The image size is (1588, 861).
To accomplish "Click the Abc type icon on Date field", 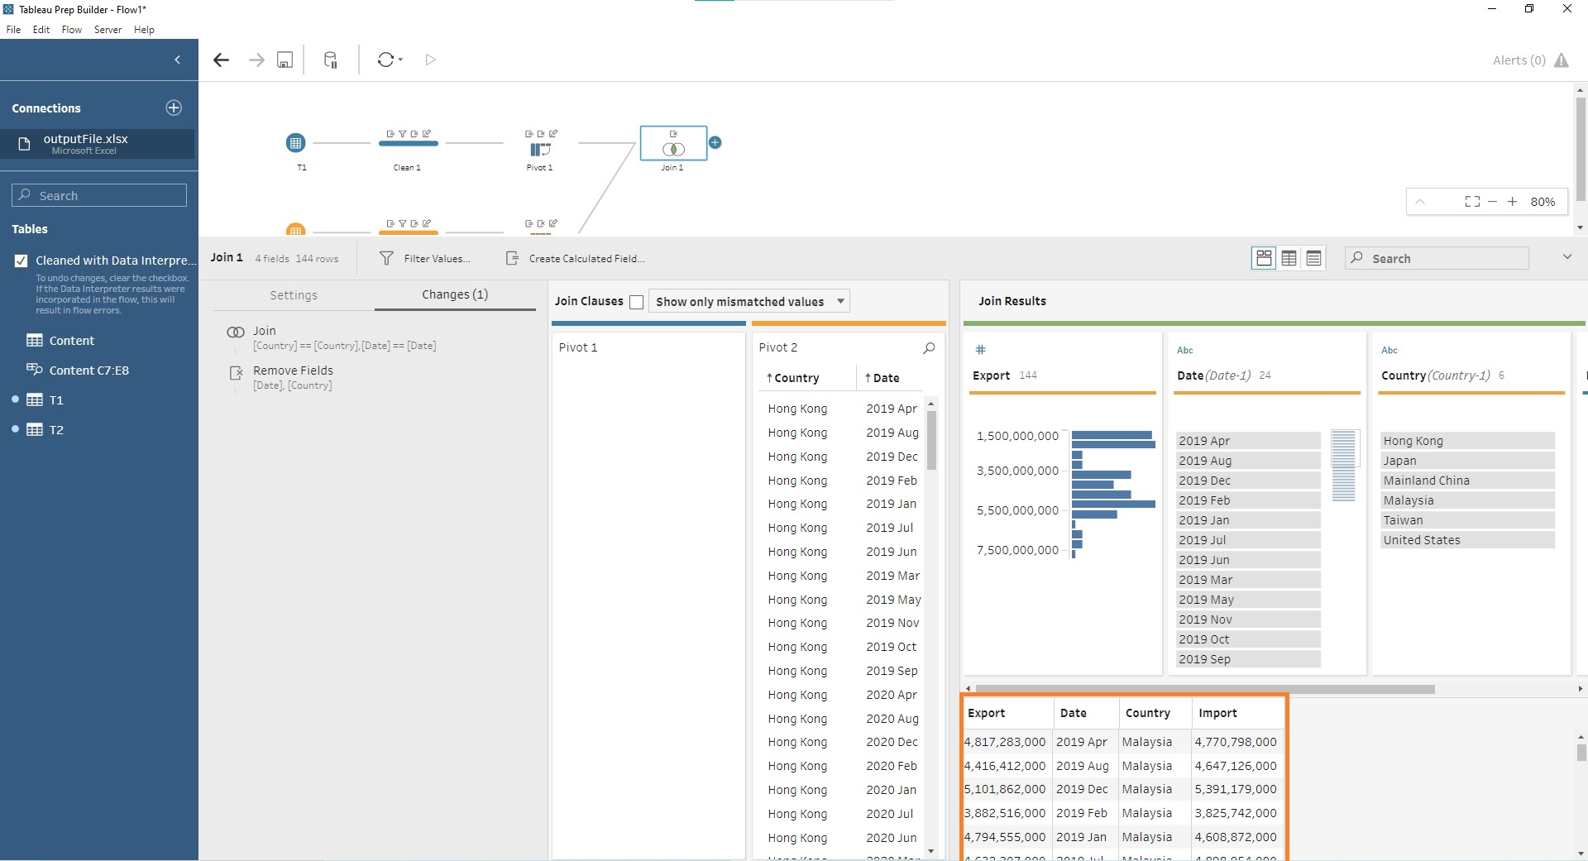I will pos(1185,350).
